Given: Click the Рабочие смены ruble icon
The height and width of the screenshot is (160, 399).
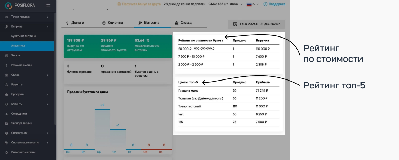Looking at the screenshot, I should tap(7, 65).
